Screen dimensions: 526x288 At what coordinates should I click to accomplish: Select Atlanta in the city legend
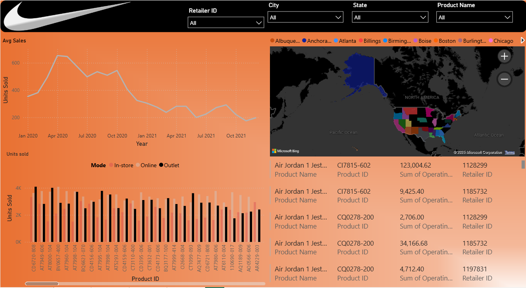(x=345, y=40)
